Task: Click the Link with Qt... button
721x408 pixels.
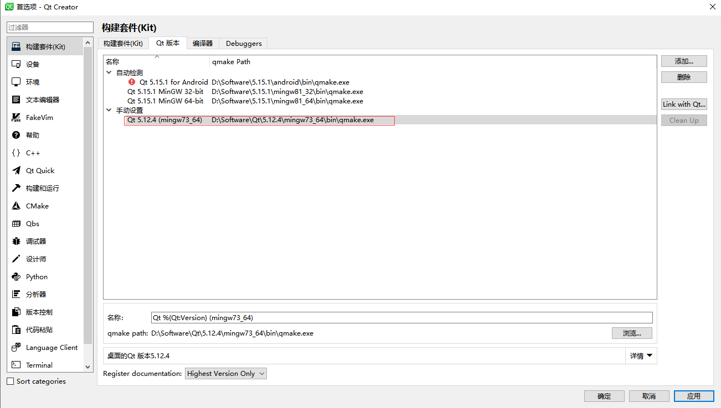Action: 684,104
